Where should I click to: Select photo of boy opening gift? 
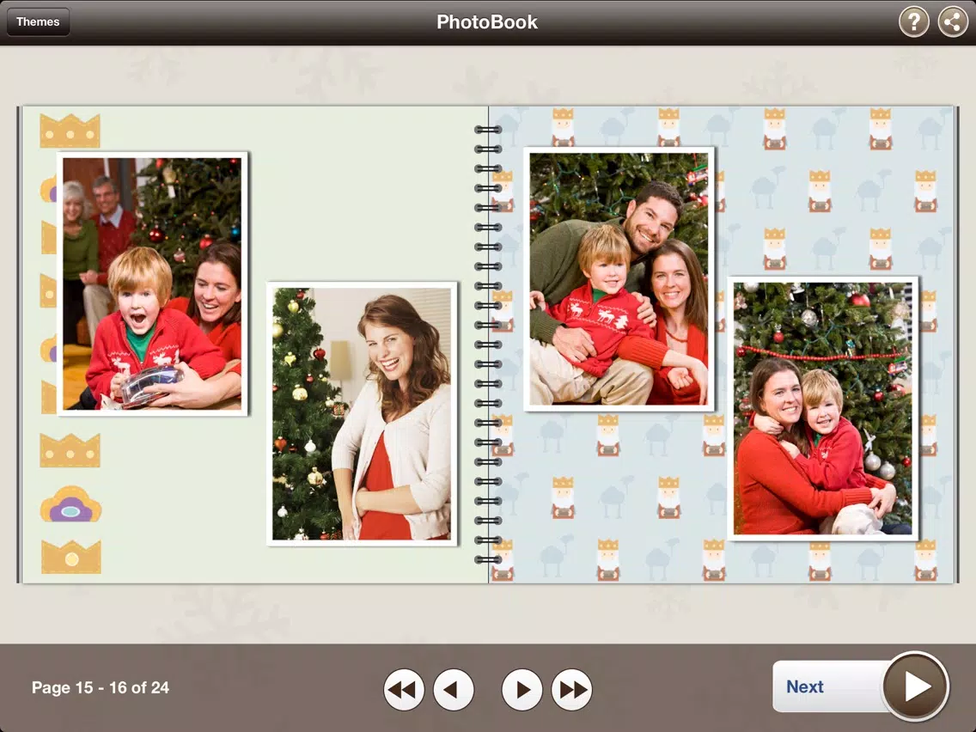point(153,284)
